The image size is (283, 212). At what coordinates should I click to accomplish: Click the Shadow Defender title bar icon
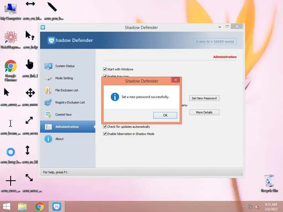click(43, 27)
